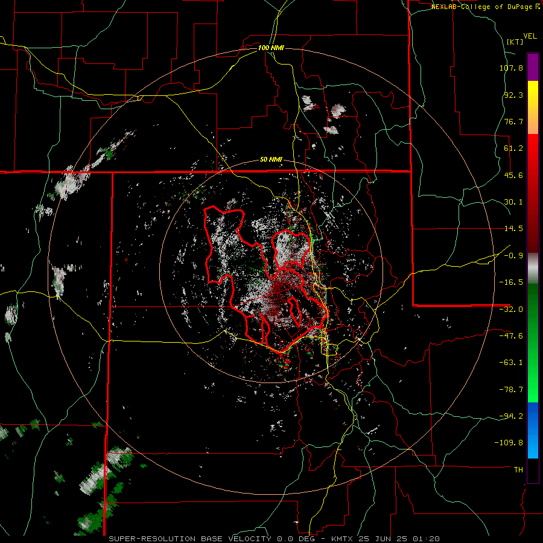543x543 pixels.
Task: Pick the blue segment of the velocity bar
Action: (x=533, y=430)
